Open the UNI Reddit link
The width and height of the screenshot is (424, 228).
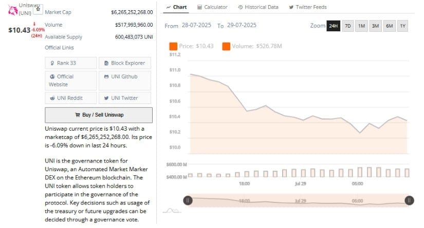pos(70,98)
